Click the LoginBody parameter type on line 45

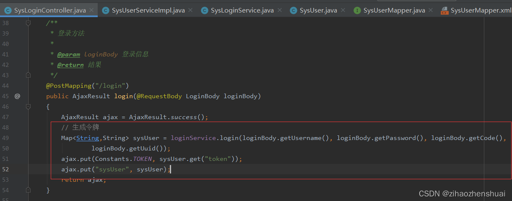click(203, 96)
